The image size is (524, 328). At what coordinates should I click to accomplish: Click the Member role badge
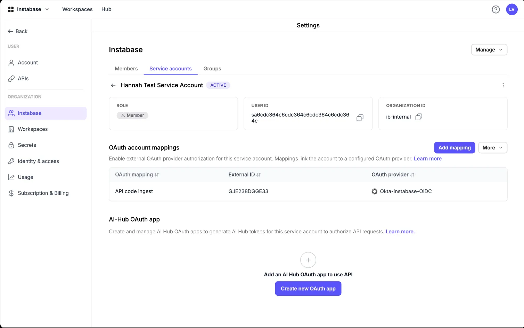point(132,115)
